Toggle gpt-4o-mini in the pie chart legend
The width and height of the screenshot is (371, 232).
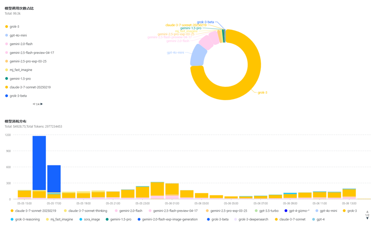click(16, 36)
